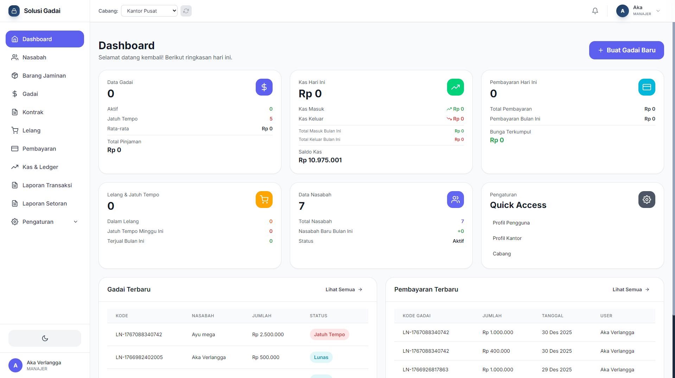The width and height of the screenshot is (675, 378).
Task: Click the avatar circle next to Aka MANAJER
Action: coord(623,11)
